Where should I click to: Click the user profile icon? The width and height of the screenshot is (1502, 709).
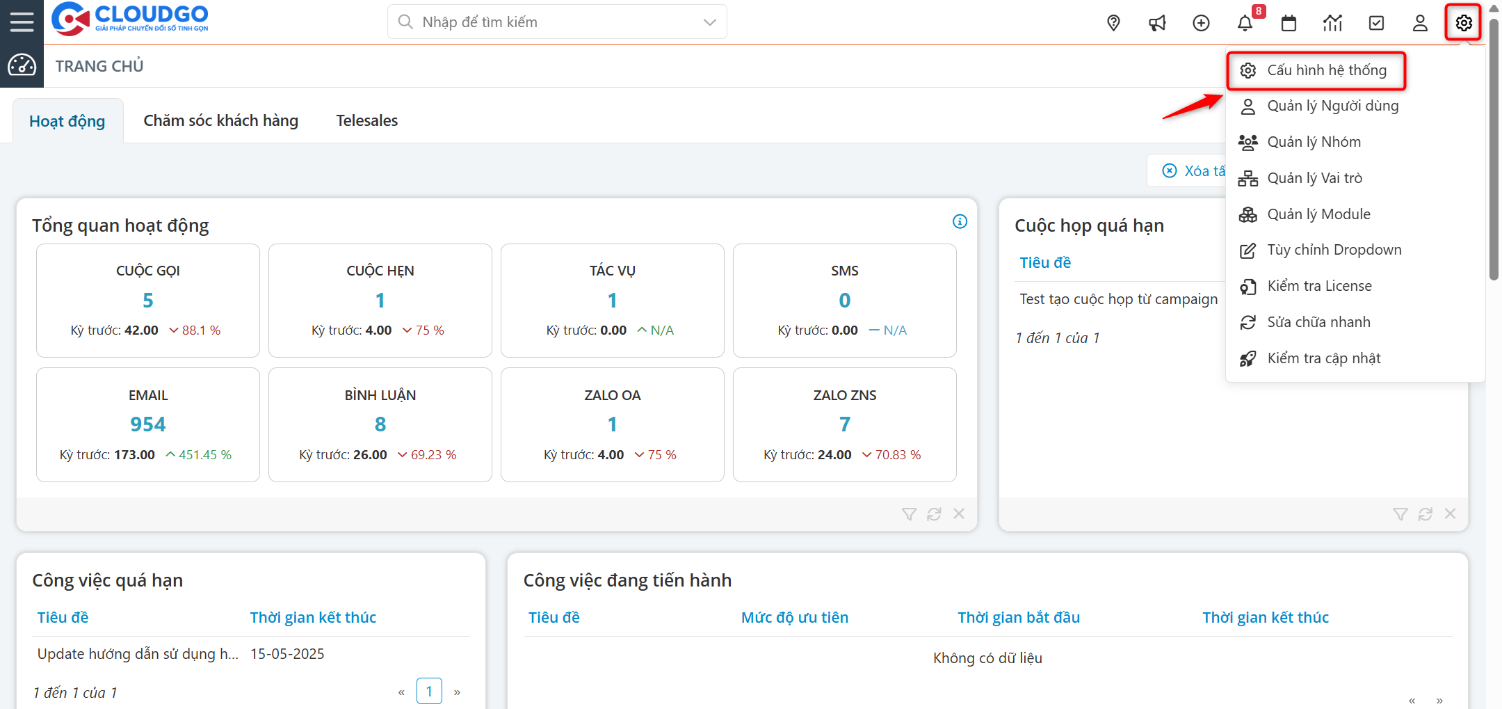[1420, 23]
